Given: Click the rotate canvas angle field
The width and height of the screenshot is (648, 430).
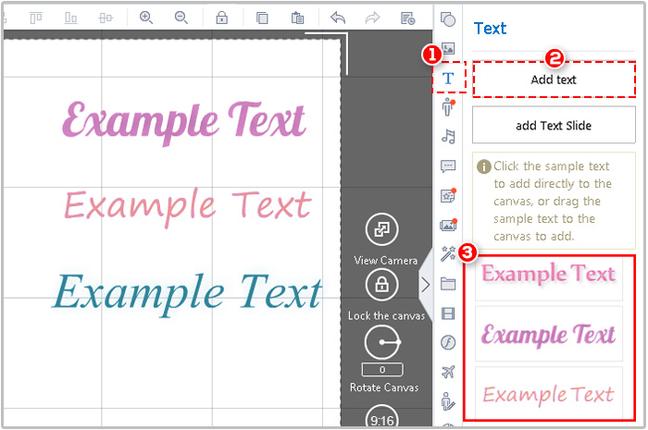Looking at the screenshot, I should (x=382, y=370).
